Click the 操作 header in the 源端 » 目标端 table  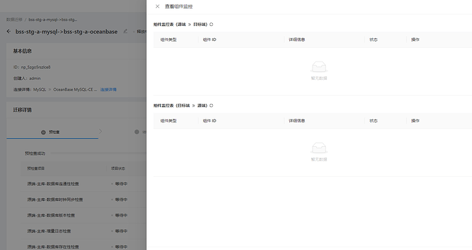(415, 40)
